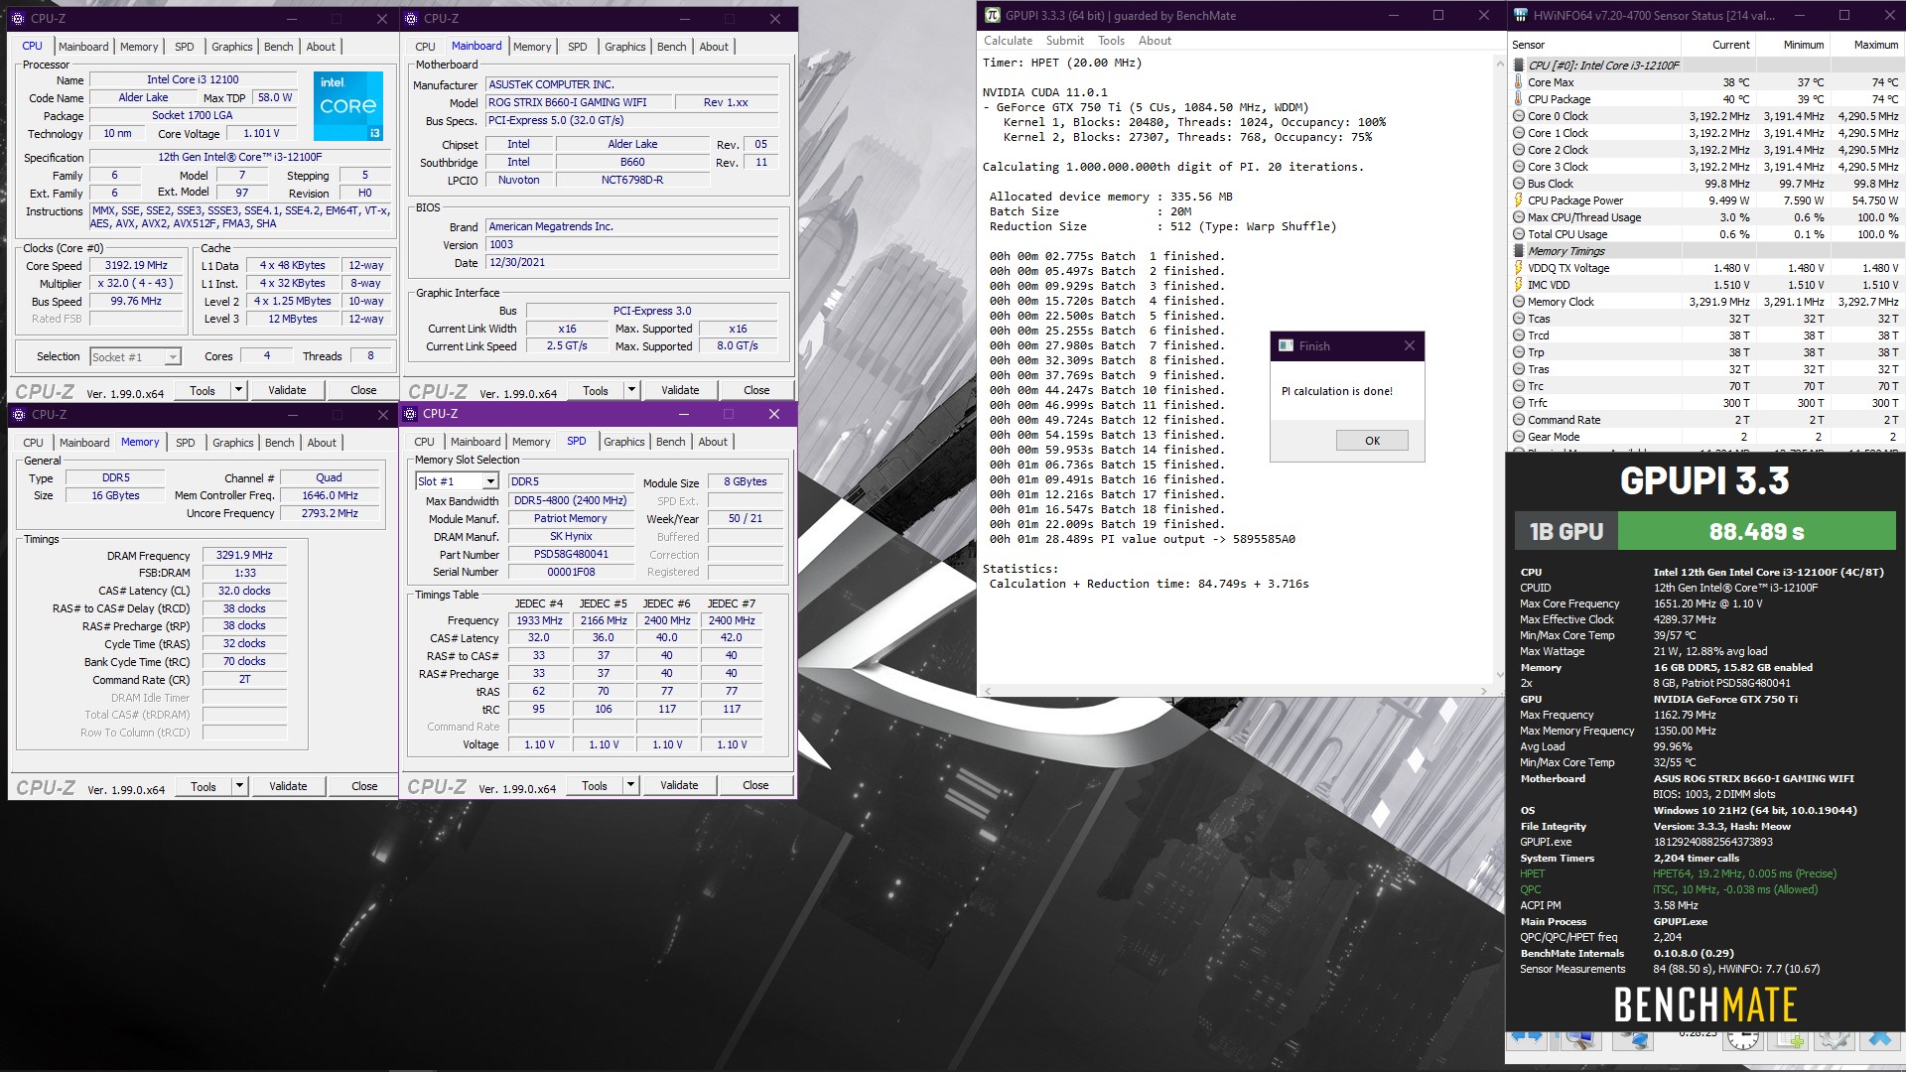Click the lightning icon beside CPU Package Power
The image size is (1906, 1072).
coord(1518,201)
